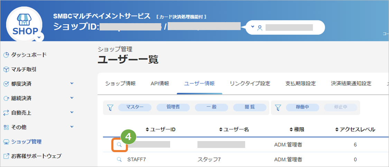The image size is (389, 167).
Task: Go to ショップ管理 in sidebar
Action: point(22,142)
